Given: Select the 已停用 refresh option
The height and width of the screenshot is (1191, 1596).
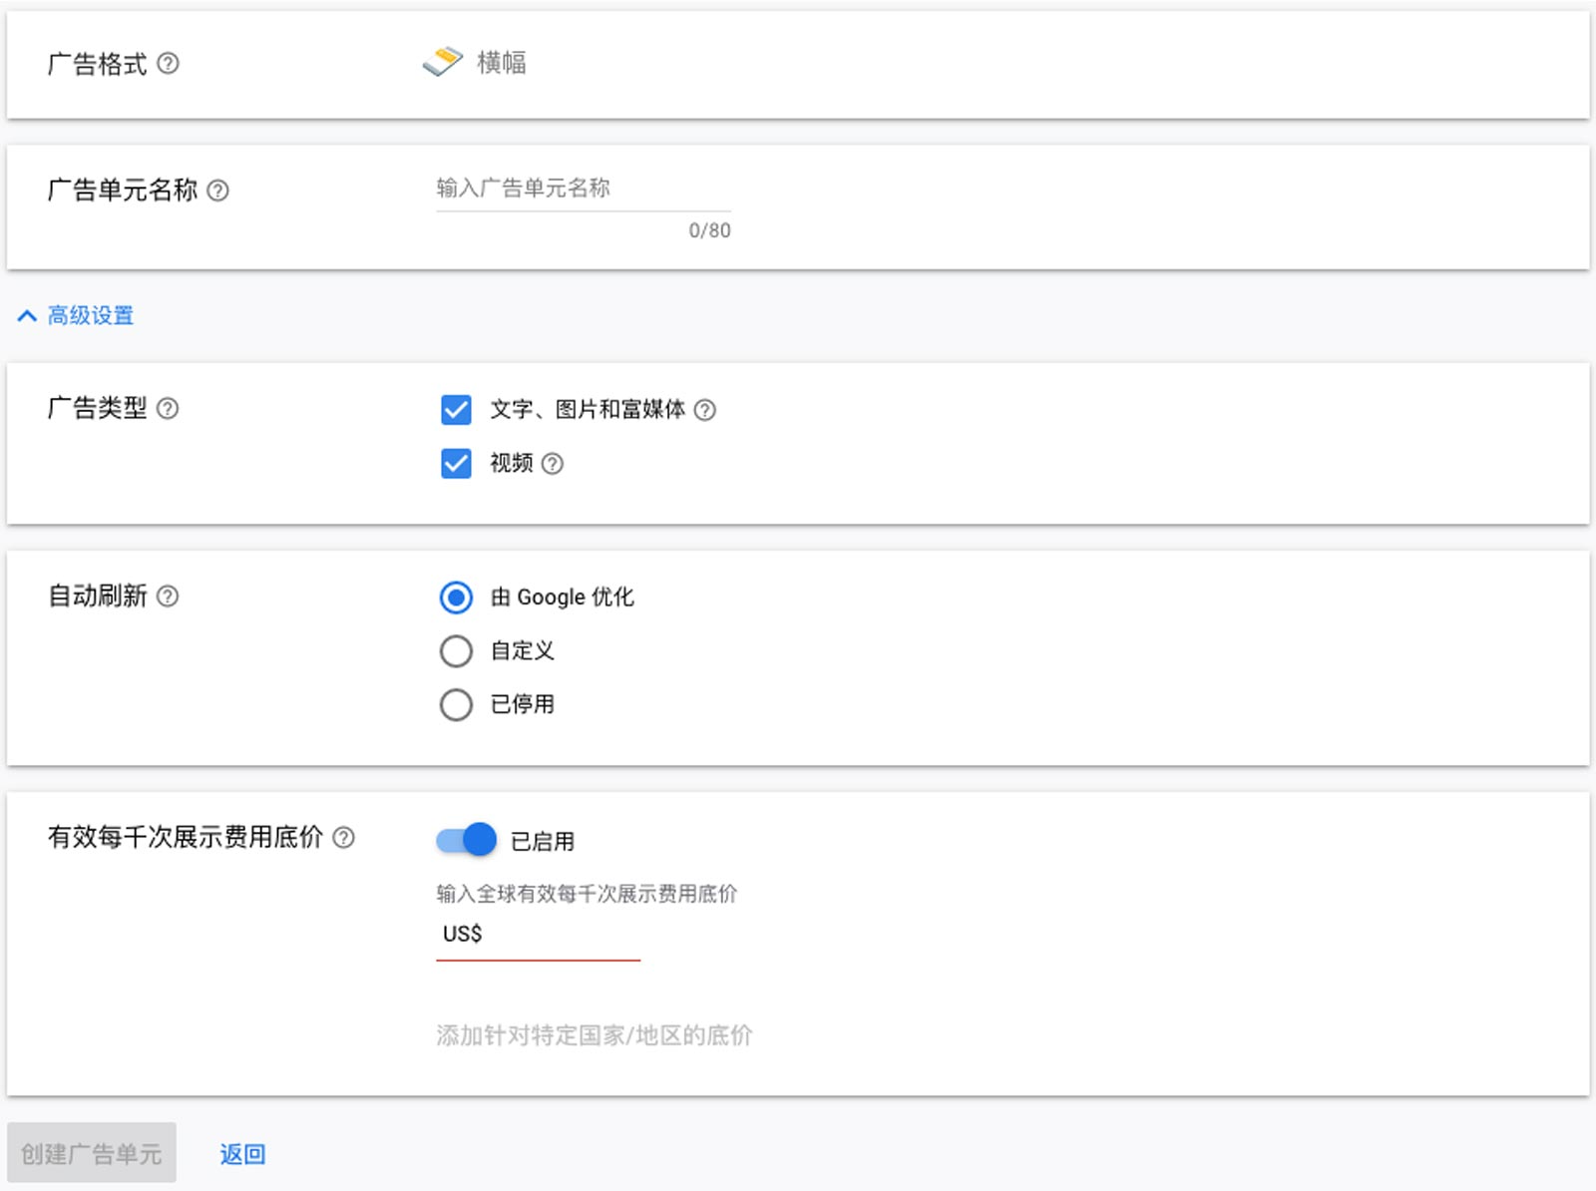Looking at the screenshot, I should point(456,705).
